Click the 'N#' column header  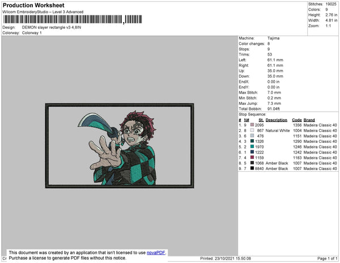click(246, 120)
